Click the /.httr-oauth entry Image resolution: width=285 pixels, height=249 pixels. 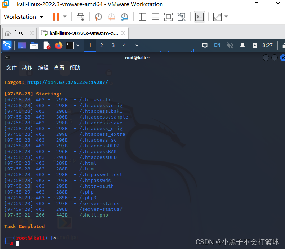point(96,186)
